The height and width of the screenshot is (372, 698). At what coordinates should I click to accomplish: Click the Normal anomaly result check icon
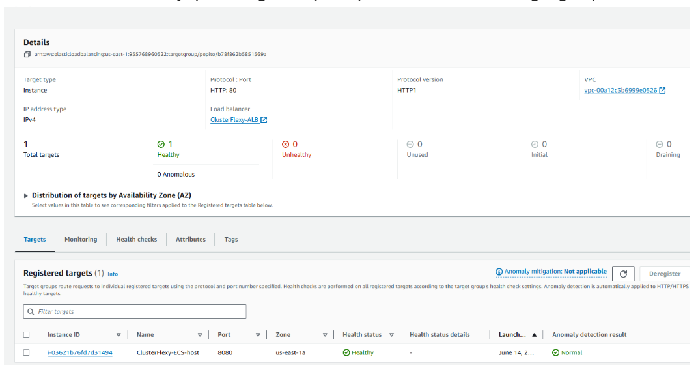pos(555,352)
